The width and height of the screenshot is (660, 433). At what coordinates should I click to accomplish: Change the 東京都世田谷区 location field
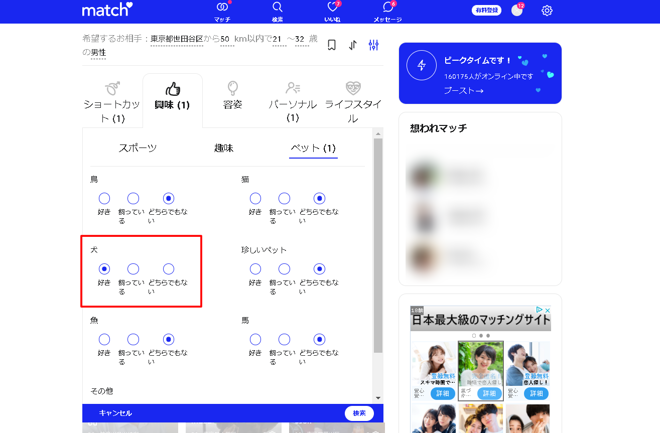coord(177,39)
